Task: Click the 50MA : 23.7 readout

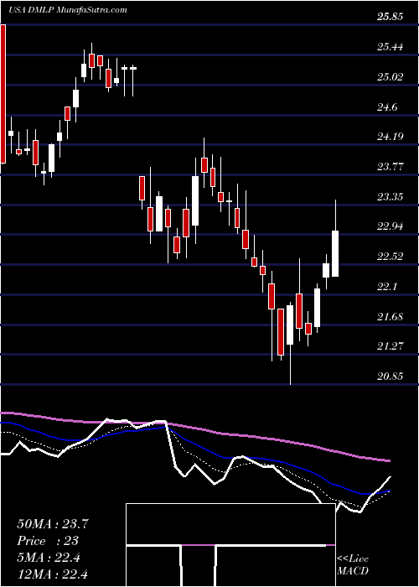Action: tap(53, 524)
